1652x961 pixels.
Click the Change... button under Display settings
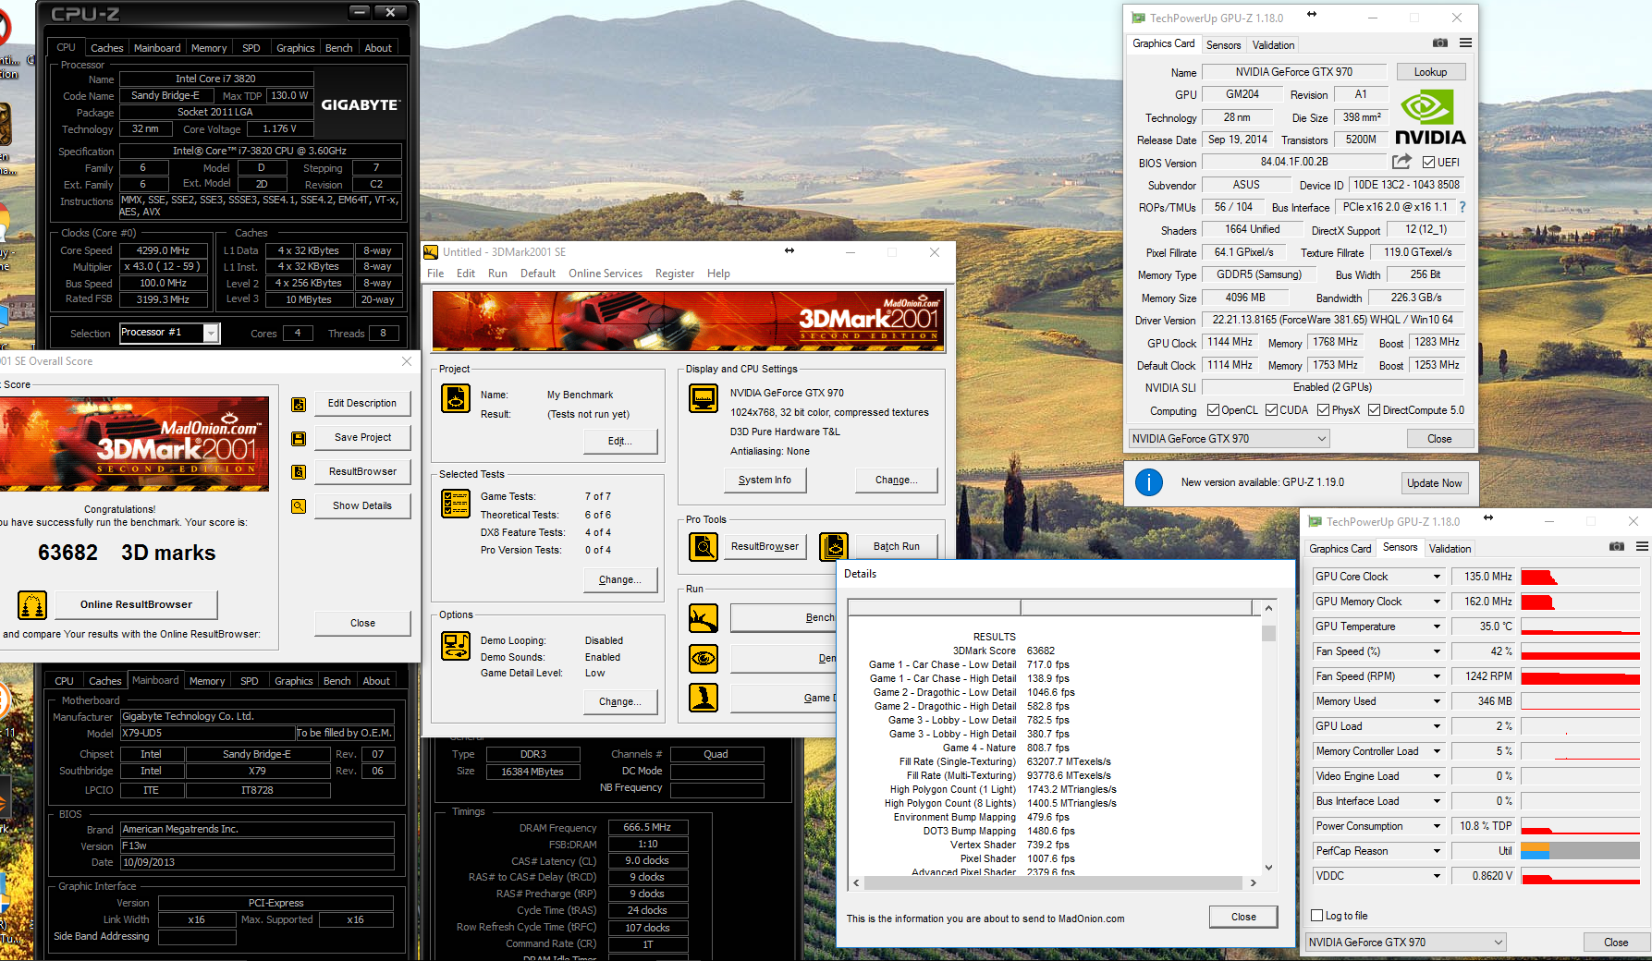(x=896, y=480)
